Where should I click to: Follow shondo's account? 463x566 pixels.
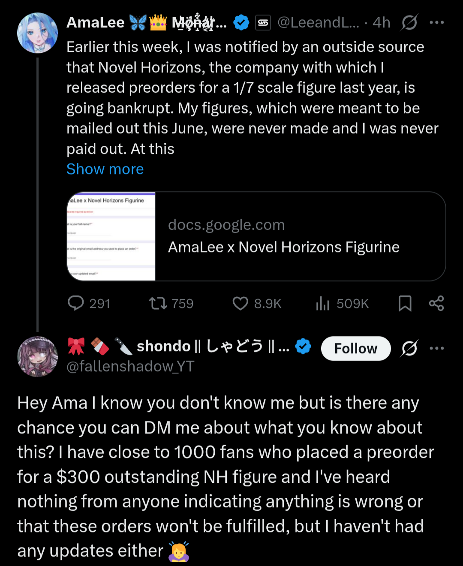(x=356, y=348)
